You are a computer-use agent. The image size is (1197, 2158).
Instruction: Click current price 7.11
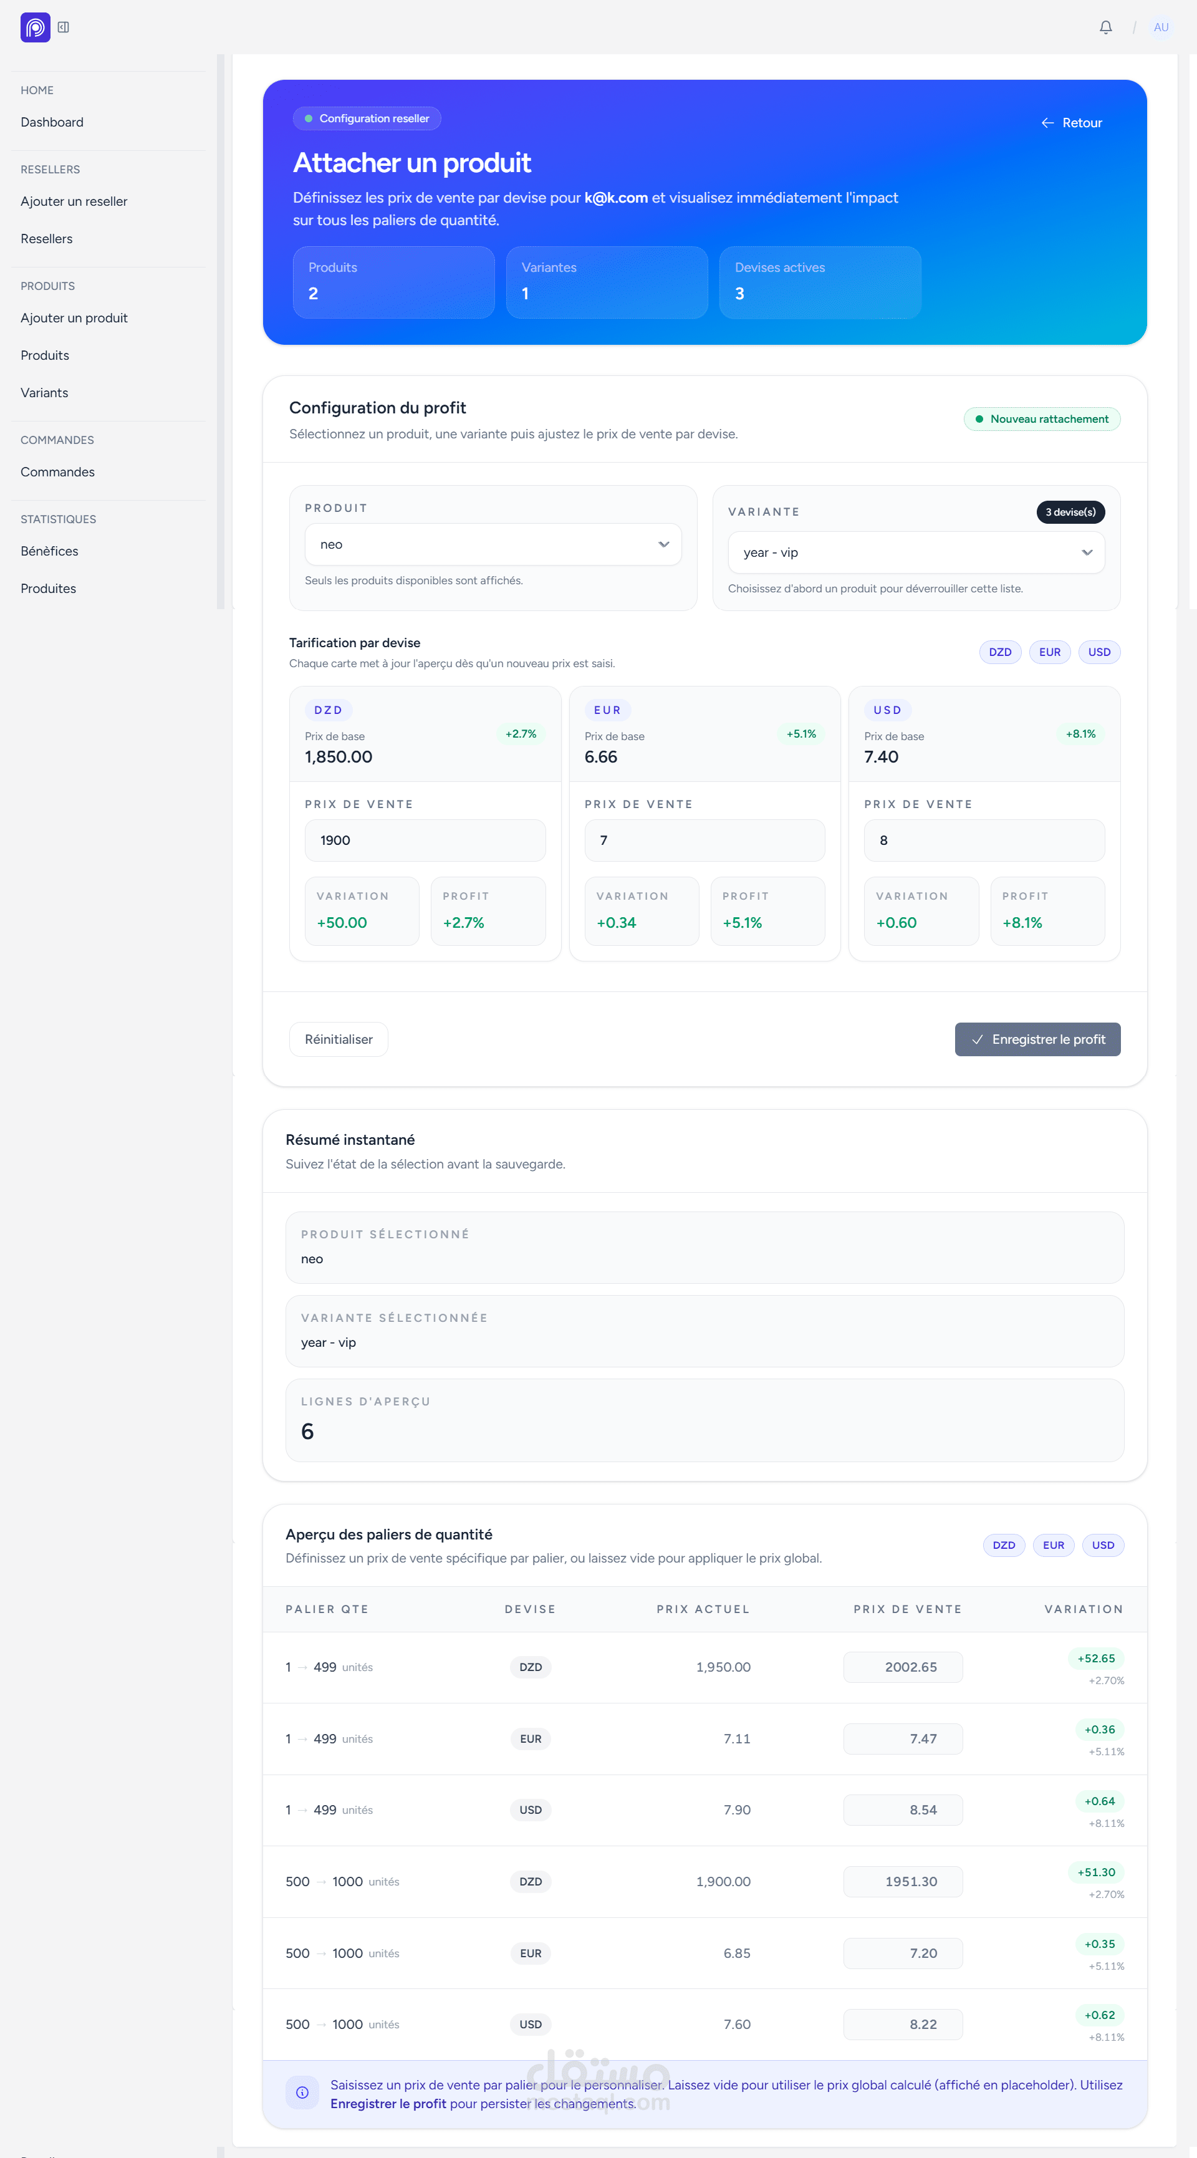[x=737, y=1739]
